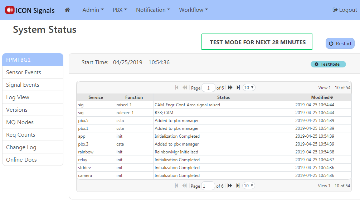The height and width of the screenshot is (203, 360).
Task: Open the Admin dropdown menu
Action: [93, 10]
